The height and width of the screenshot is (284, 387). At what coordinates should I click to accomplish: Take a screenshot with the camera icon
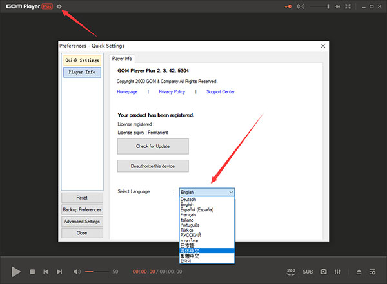point(324,272)
